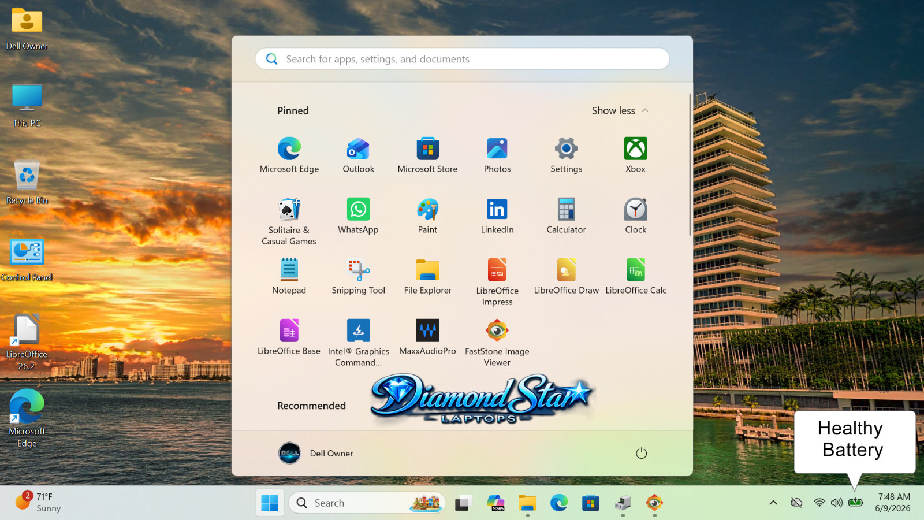Viewport: 924px width, 520px height.
Task: Collapse pinned apps with Show less
Action: [620, 110]
